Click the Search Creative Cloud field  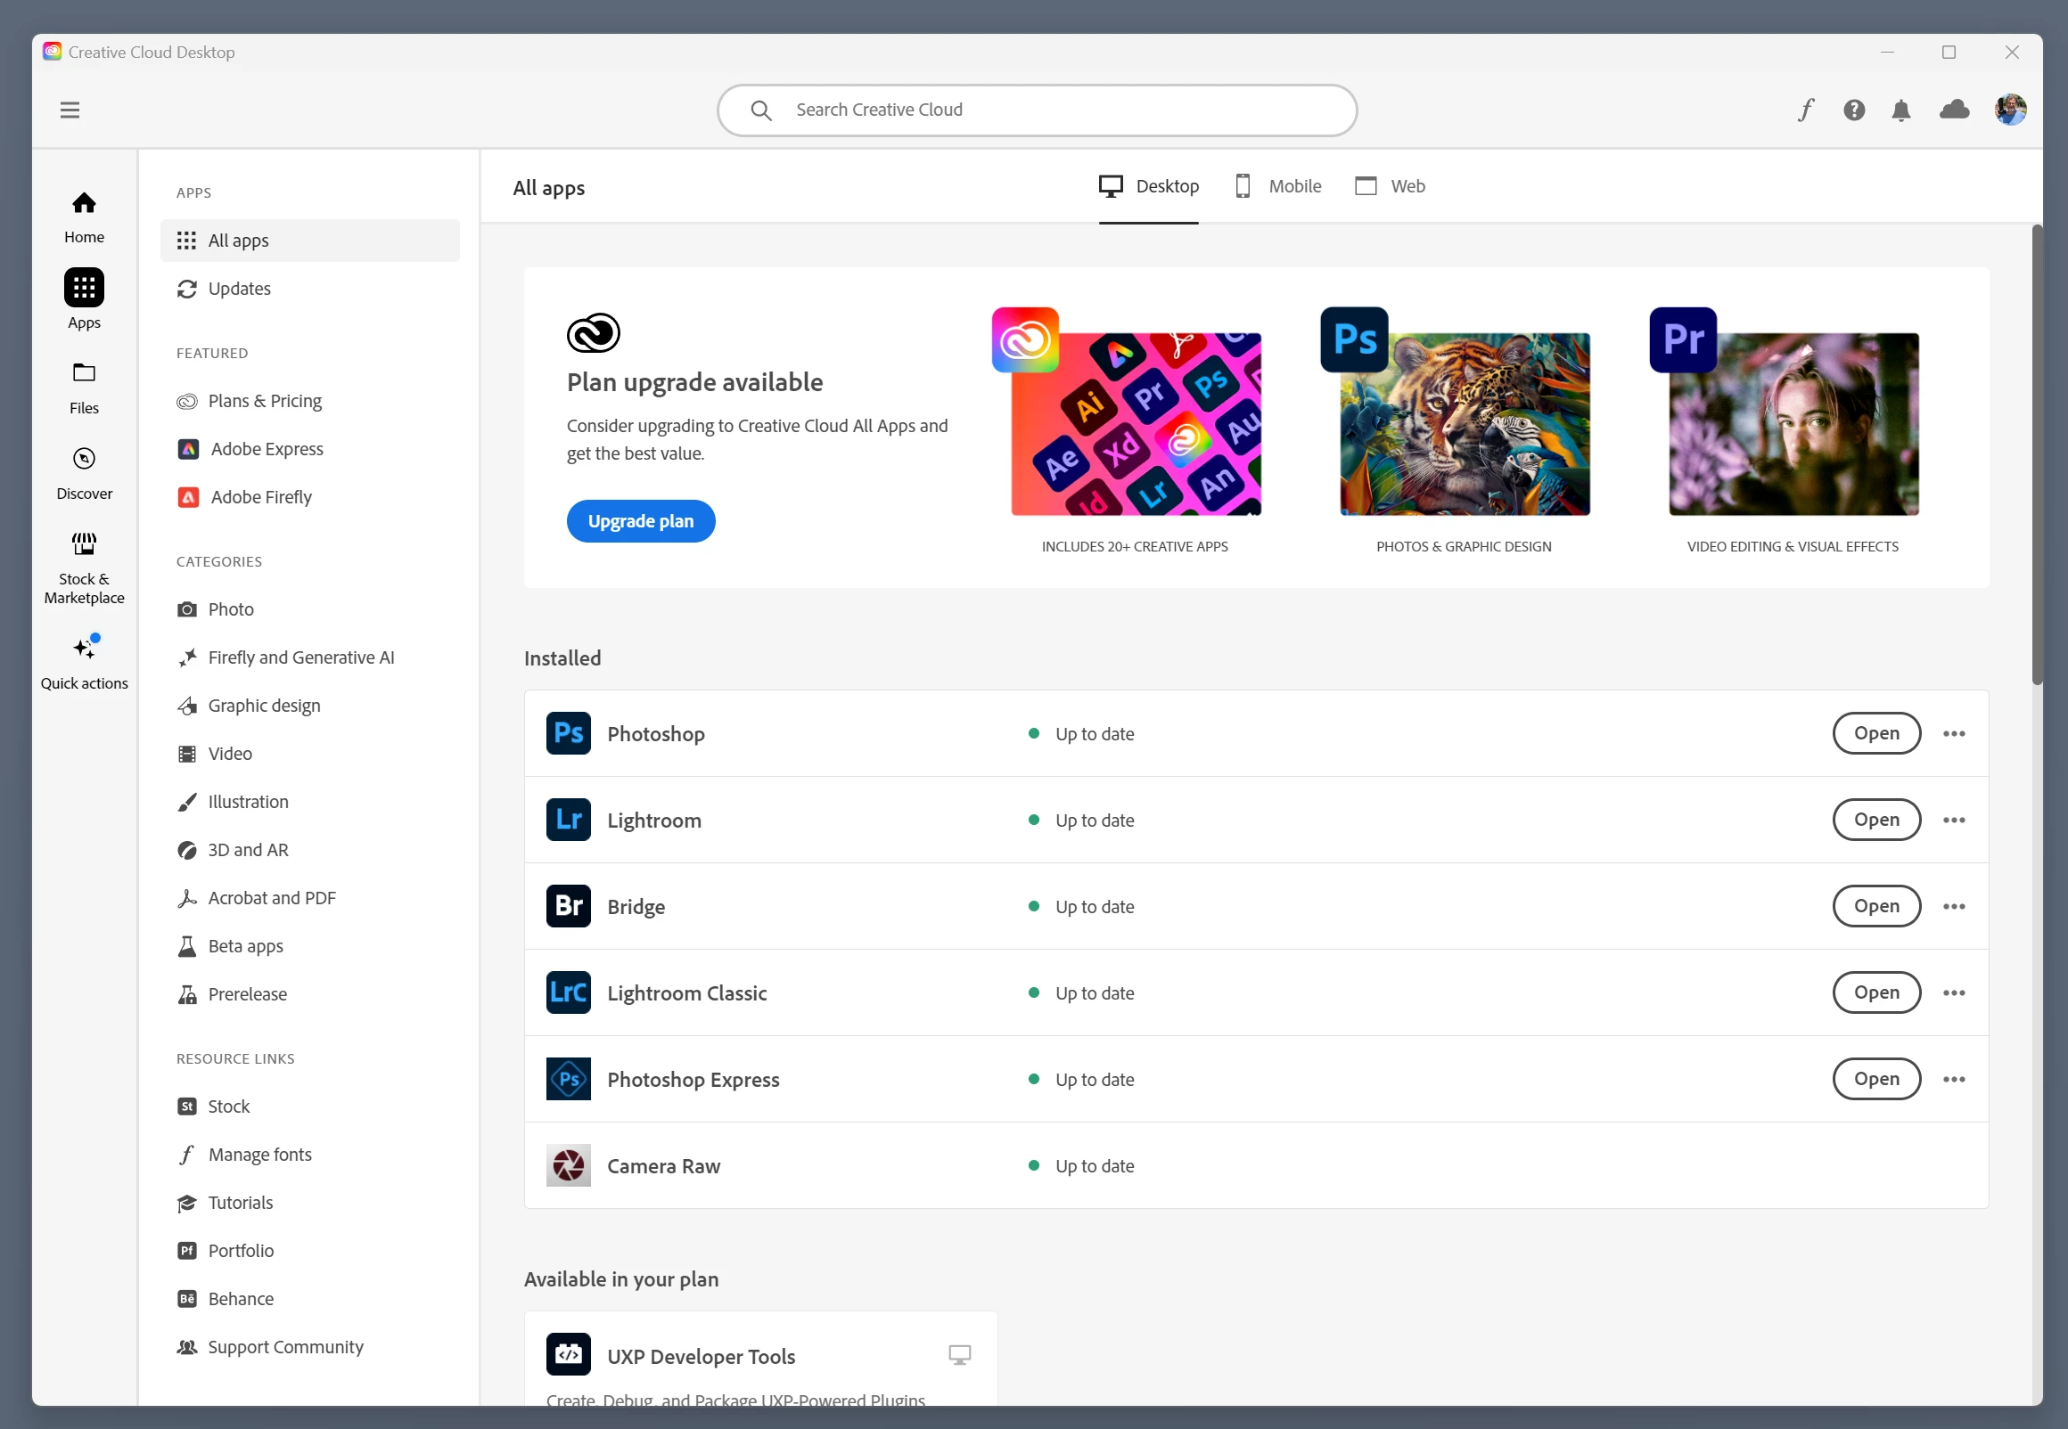[x=1037, y=110]
